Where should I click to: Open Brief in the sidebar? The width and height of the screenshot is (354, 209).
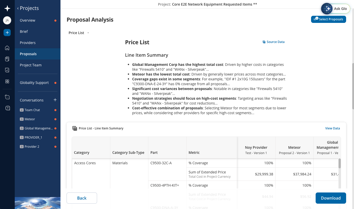pyautogui.click(x=38, y=32)
